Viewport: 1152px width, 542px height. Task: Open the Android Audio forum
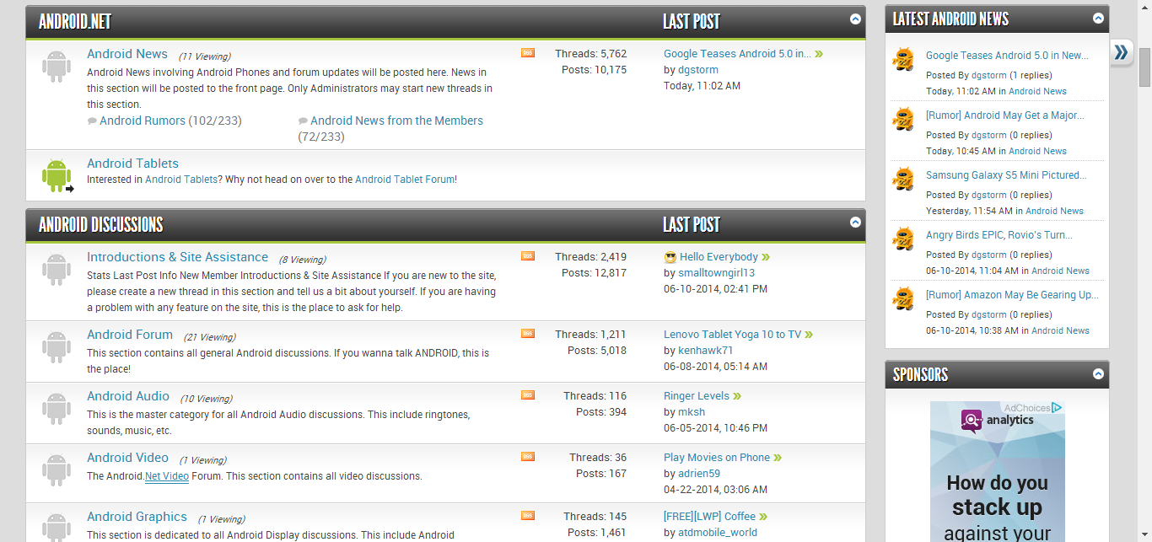coord(128,396)
